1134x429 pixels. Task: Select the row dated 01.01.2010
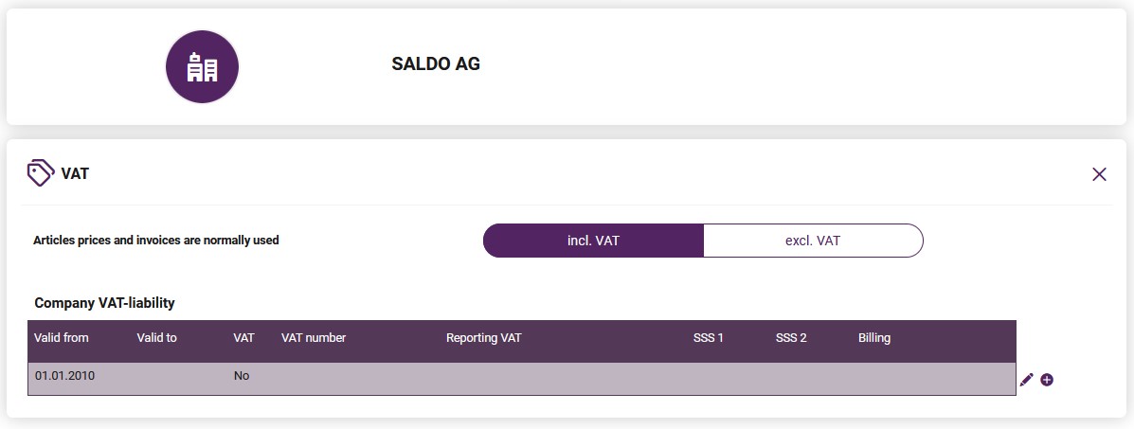coord(521,379)
